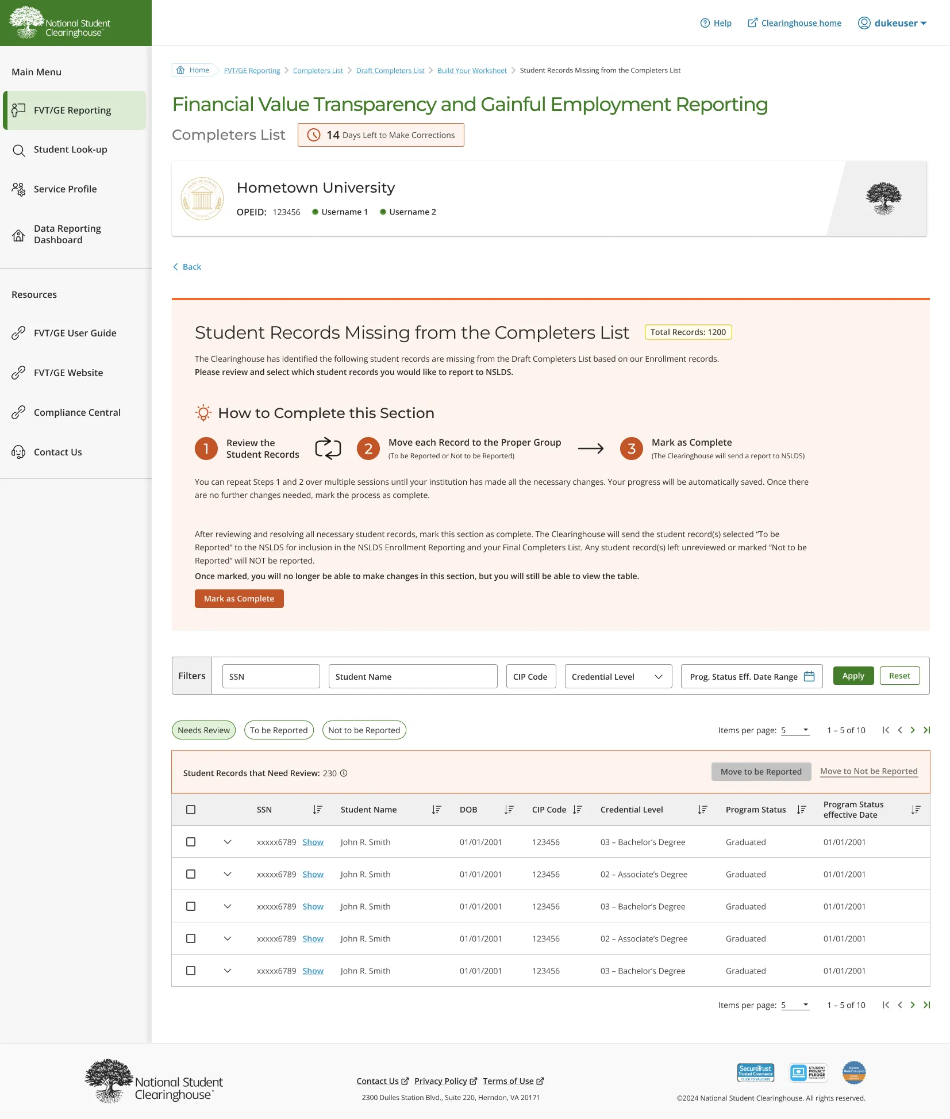Click the CIP Code filter input field
The height and width of the screenshot is (1119, 950).
pyautogui.click(x=531, y=676)
